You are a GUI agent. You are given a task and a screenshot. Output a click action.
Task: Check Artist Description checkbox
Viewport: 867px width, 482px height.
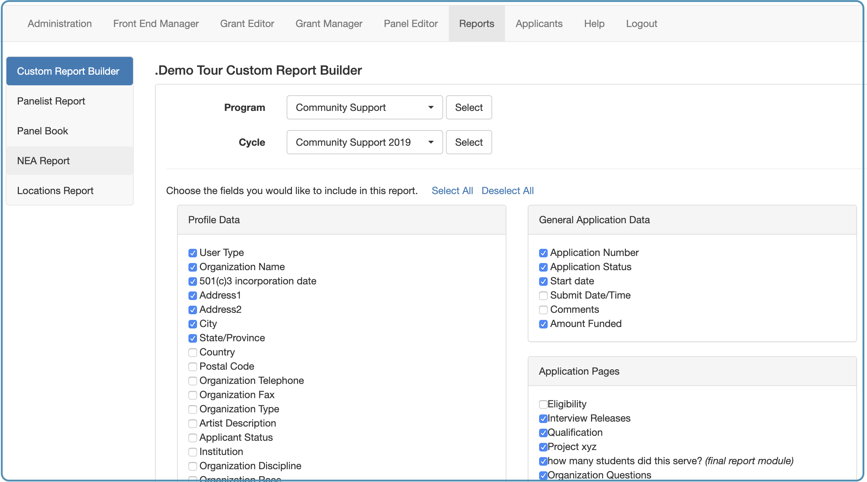point(193,424)
